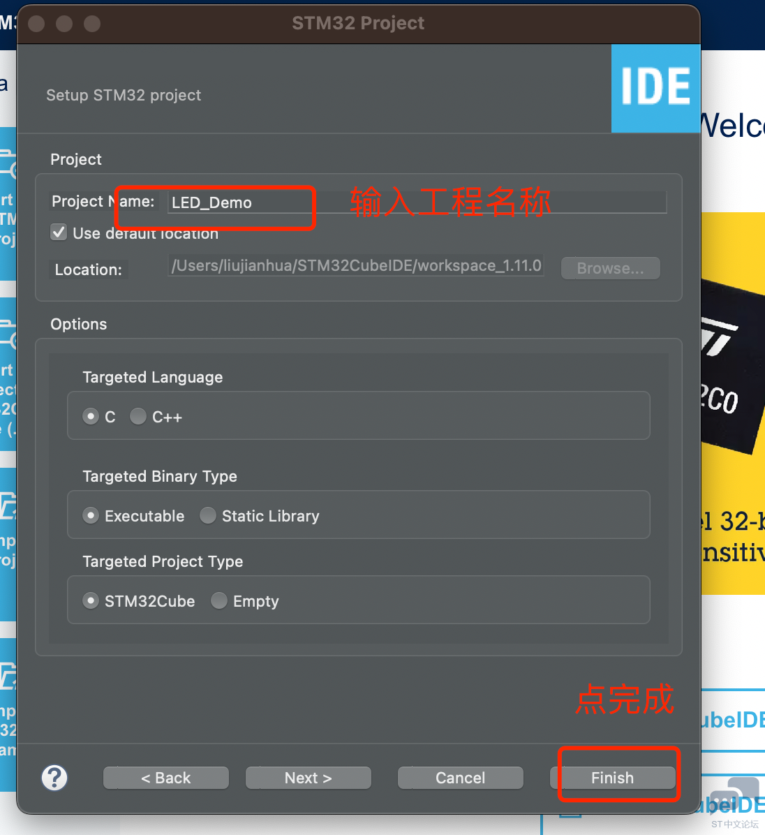This screenshot has width=765, height=835.
Task: Select STM32Cube project type
Action: click(91, 600)
